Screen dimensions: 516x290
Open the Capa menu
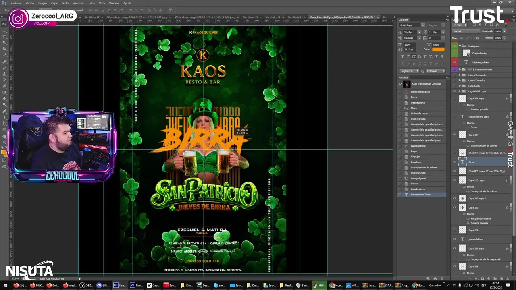click(54, 3)
